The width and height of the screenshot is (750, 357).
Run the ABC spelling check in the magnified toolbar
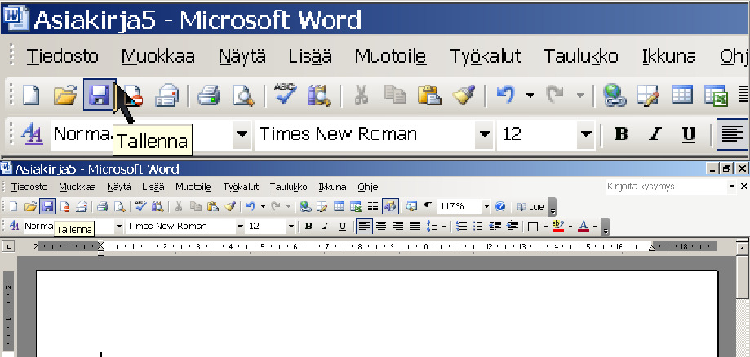(285, 95)
